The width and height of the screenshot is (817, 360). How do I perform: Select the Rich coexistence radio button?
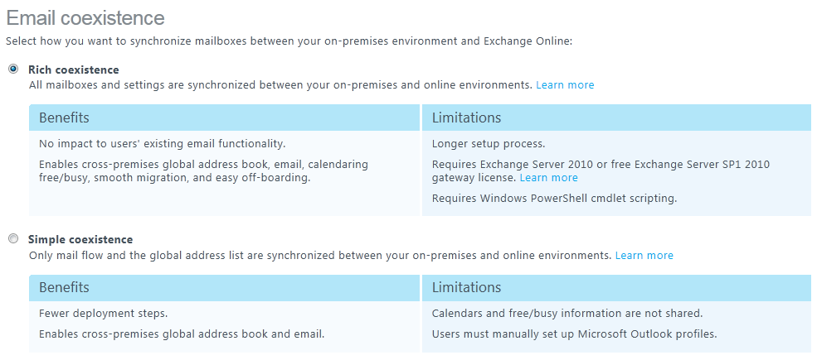pyautogui.click(x=13, y=70)
